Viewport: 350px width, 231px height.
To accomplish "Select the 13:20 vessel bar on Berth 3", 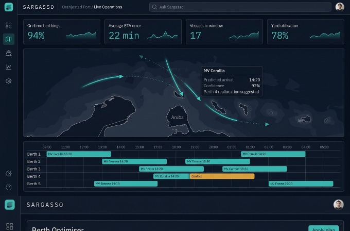I will [x=171, y=169].
